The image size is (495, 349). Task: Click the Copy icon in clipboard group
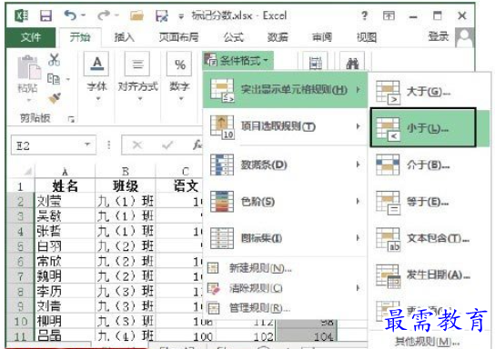click(x=54, y=79)
